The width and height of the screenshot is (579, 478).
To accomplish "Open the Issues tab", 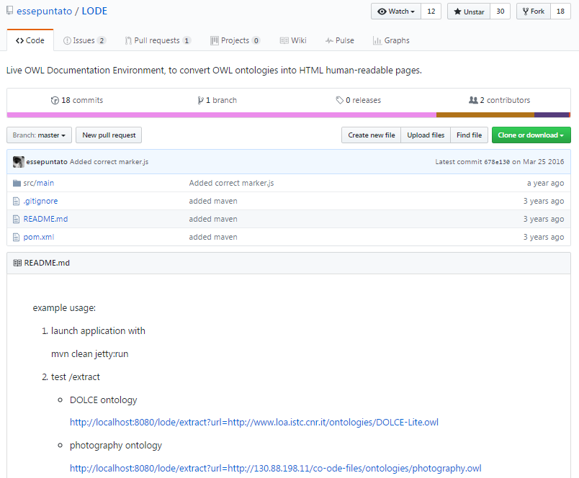I will (84, 40).
